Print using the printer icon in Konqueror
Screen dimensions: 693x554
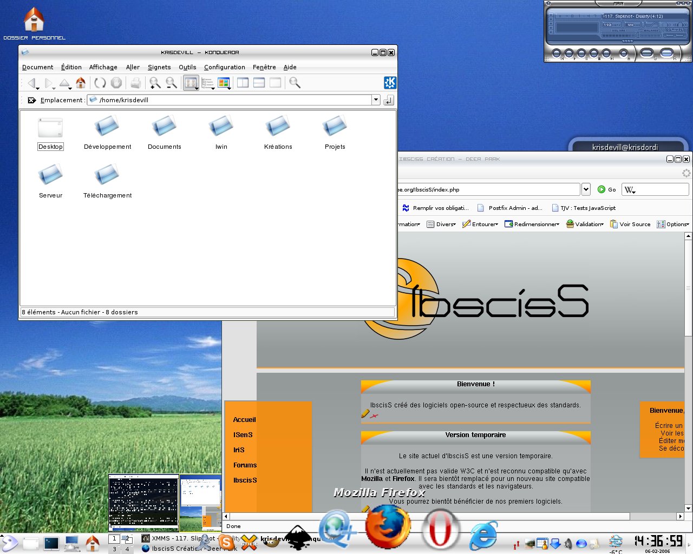pyautogui.click(x=135, y=83)
